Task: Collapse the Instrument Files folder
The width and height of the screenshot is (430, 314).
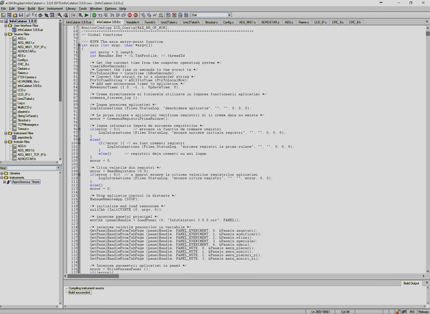Action: pos(6,133)
